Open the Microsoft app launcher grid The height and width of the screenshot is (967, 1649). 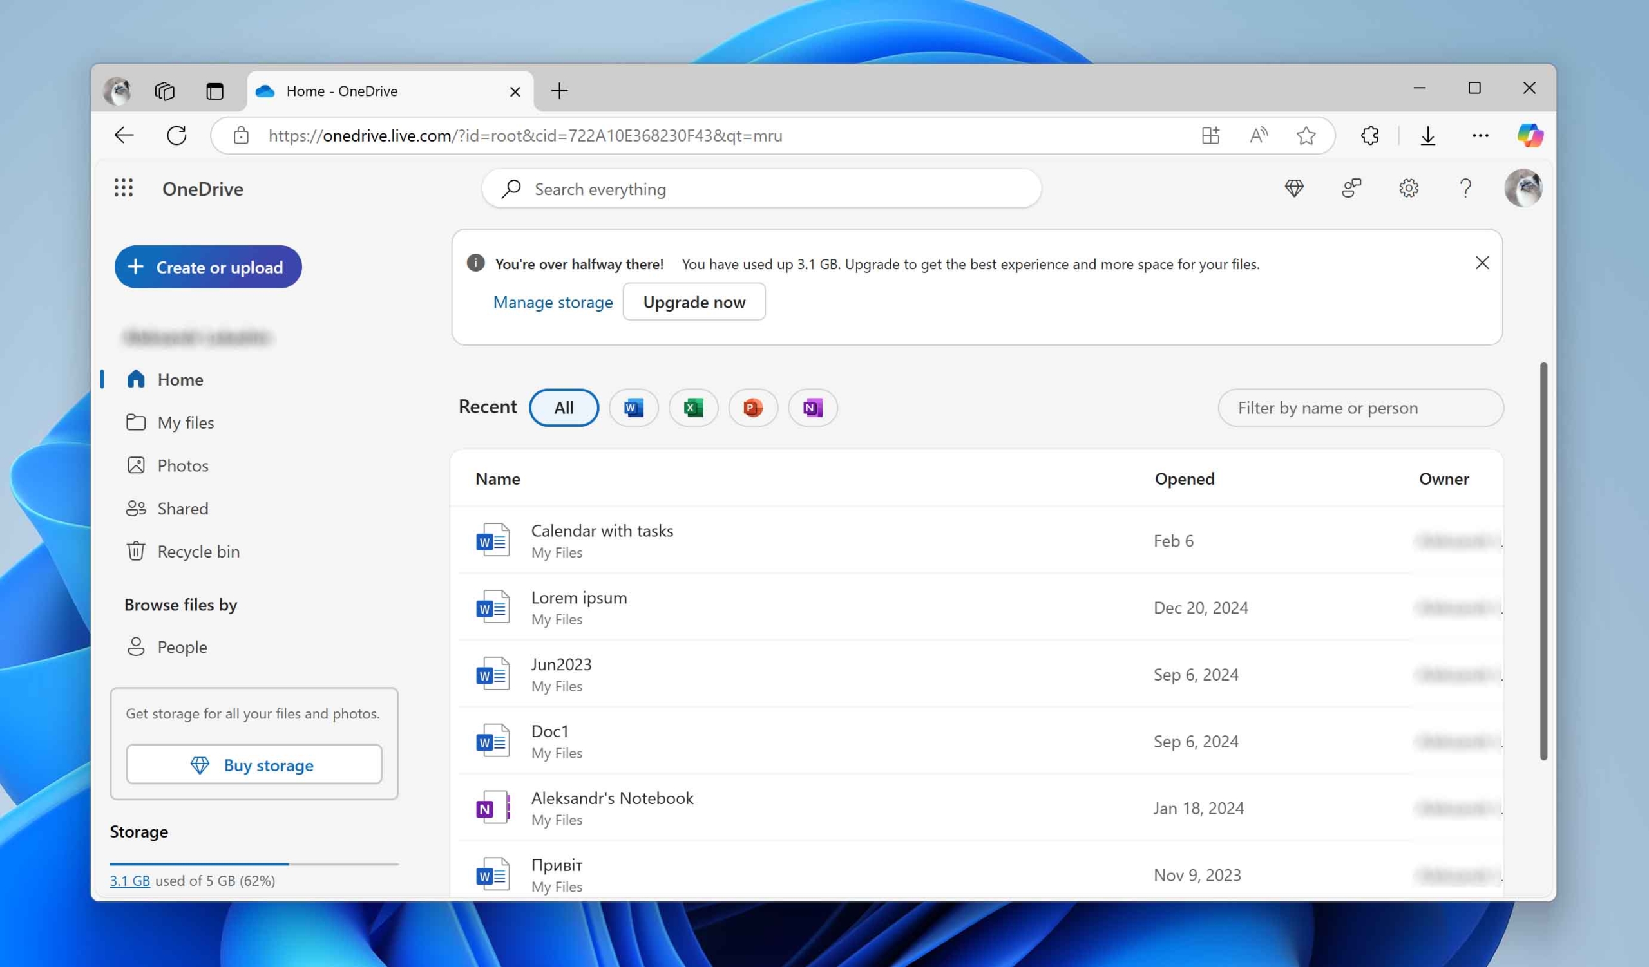(x=124, y=188)
